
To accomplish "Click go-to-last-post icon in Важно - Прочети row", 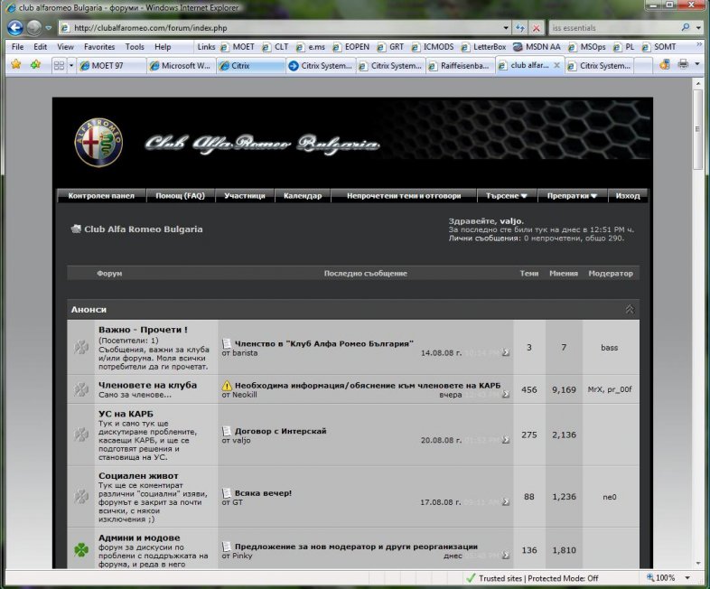I will click(505, 353).
